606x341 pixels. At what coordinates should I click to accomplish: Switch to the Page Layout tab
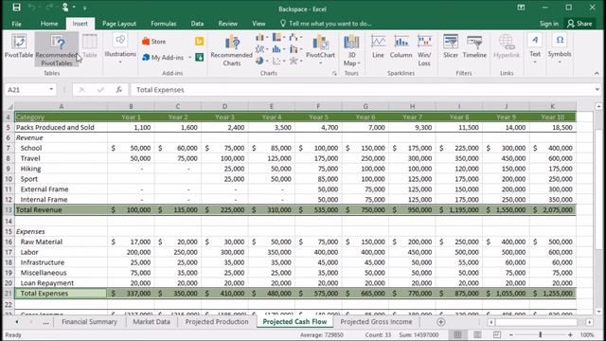click(119, 24)
